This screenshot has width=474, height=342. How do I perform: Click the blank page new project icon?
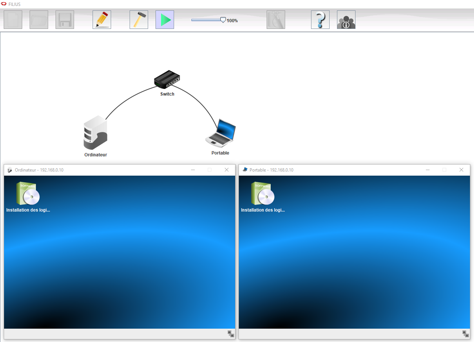point(13,20)
